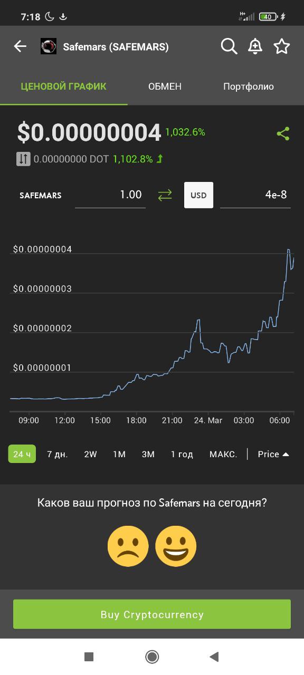
Task: Select the 1 год chart range
Action: [182, 454]
